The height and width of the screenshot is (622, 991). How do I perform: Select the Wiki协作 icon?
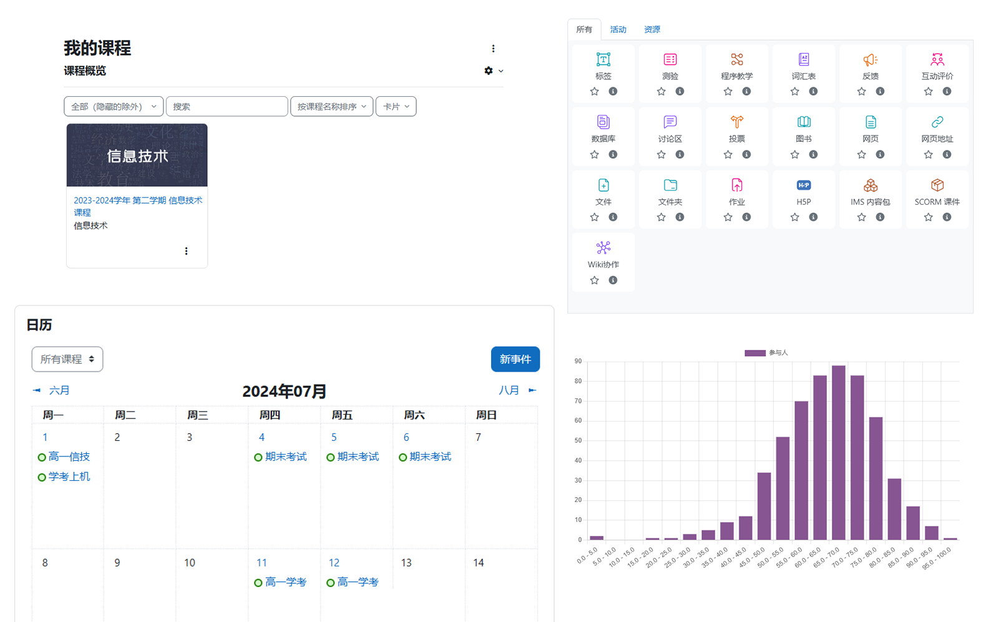click(x=603, y=248)
